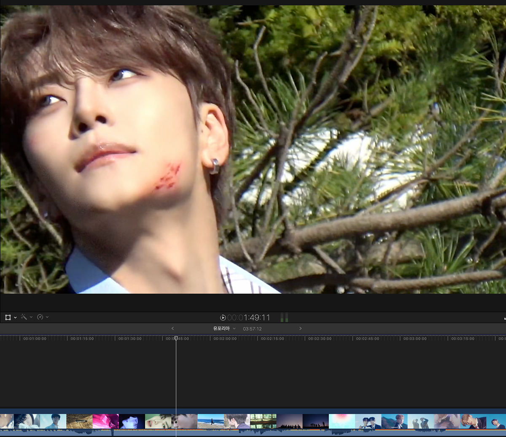Click the audio meters icon
The height and width of the screenshot is (437, 506).
[x=284, y=318]
